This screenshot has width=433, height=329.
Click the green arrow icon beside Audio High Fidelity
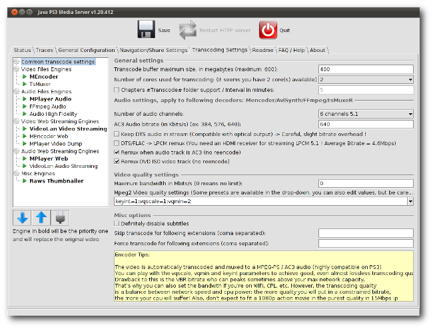[25, 114]
